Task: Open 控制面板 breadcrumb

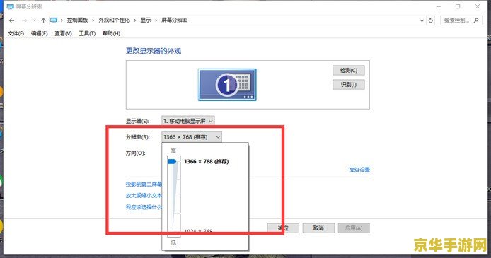Action: [x=77, y=20]
